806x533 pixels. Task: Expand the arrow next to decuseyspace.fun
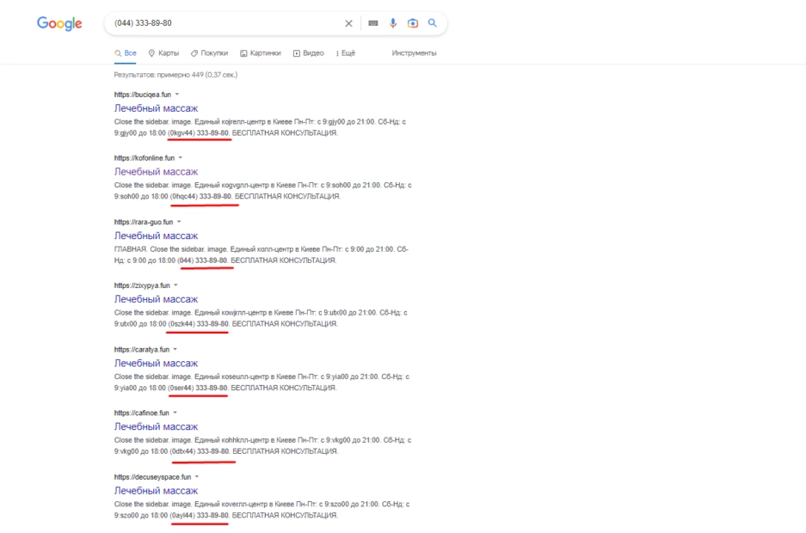point(197,476)
